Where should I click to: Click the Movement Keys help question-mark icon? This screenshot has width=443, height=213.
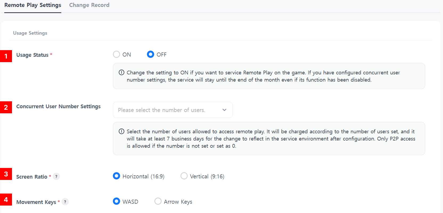65,202
